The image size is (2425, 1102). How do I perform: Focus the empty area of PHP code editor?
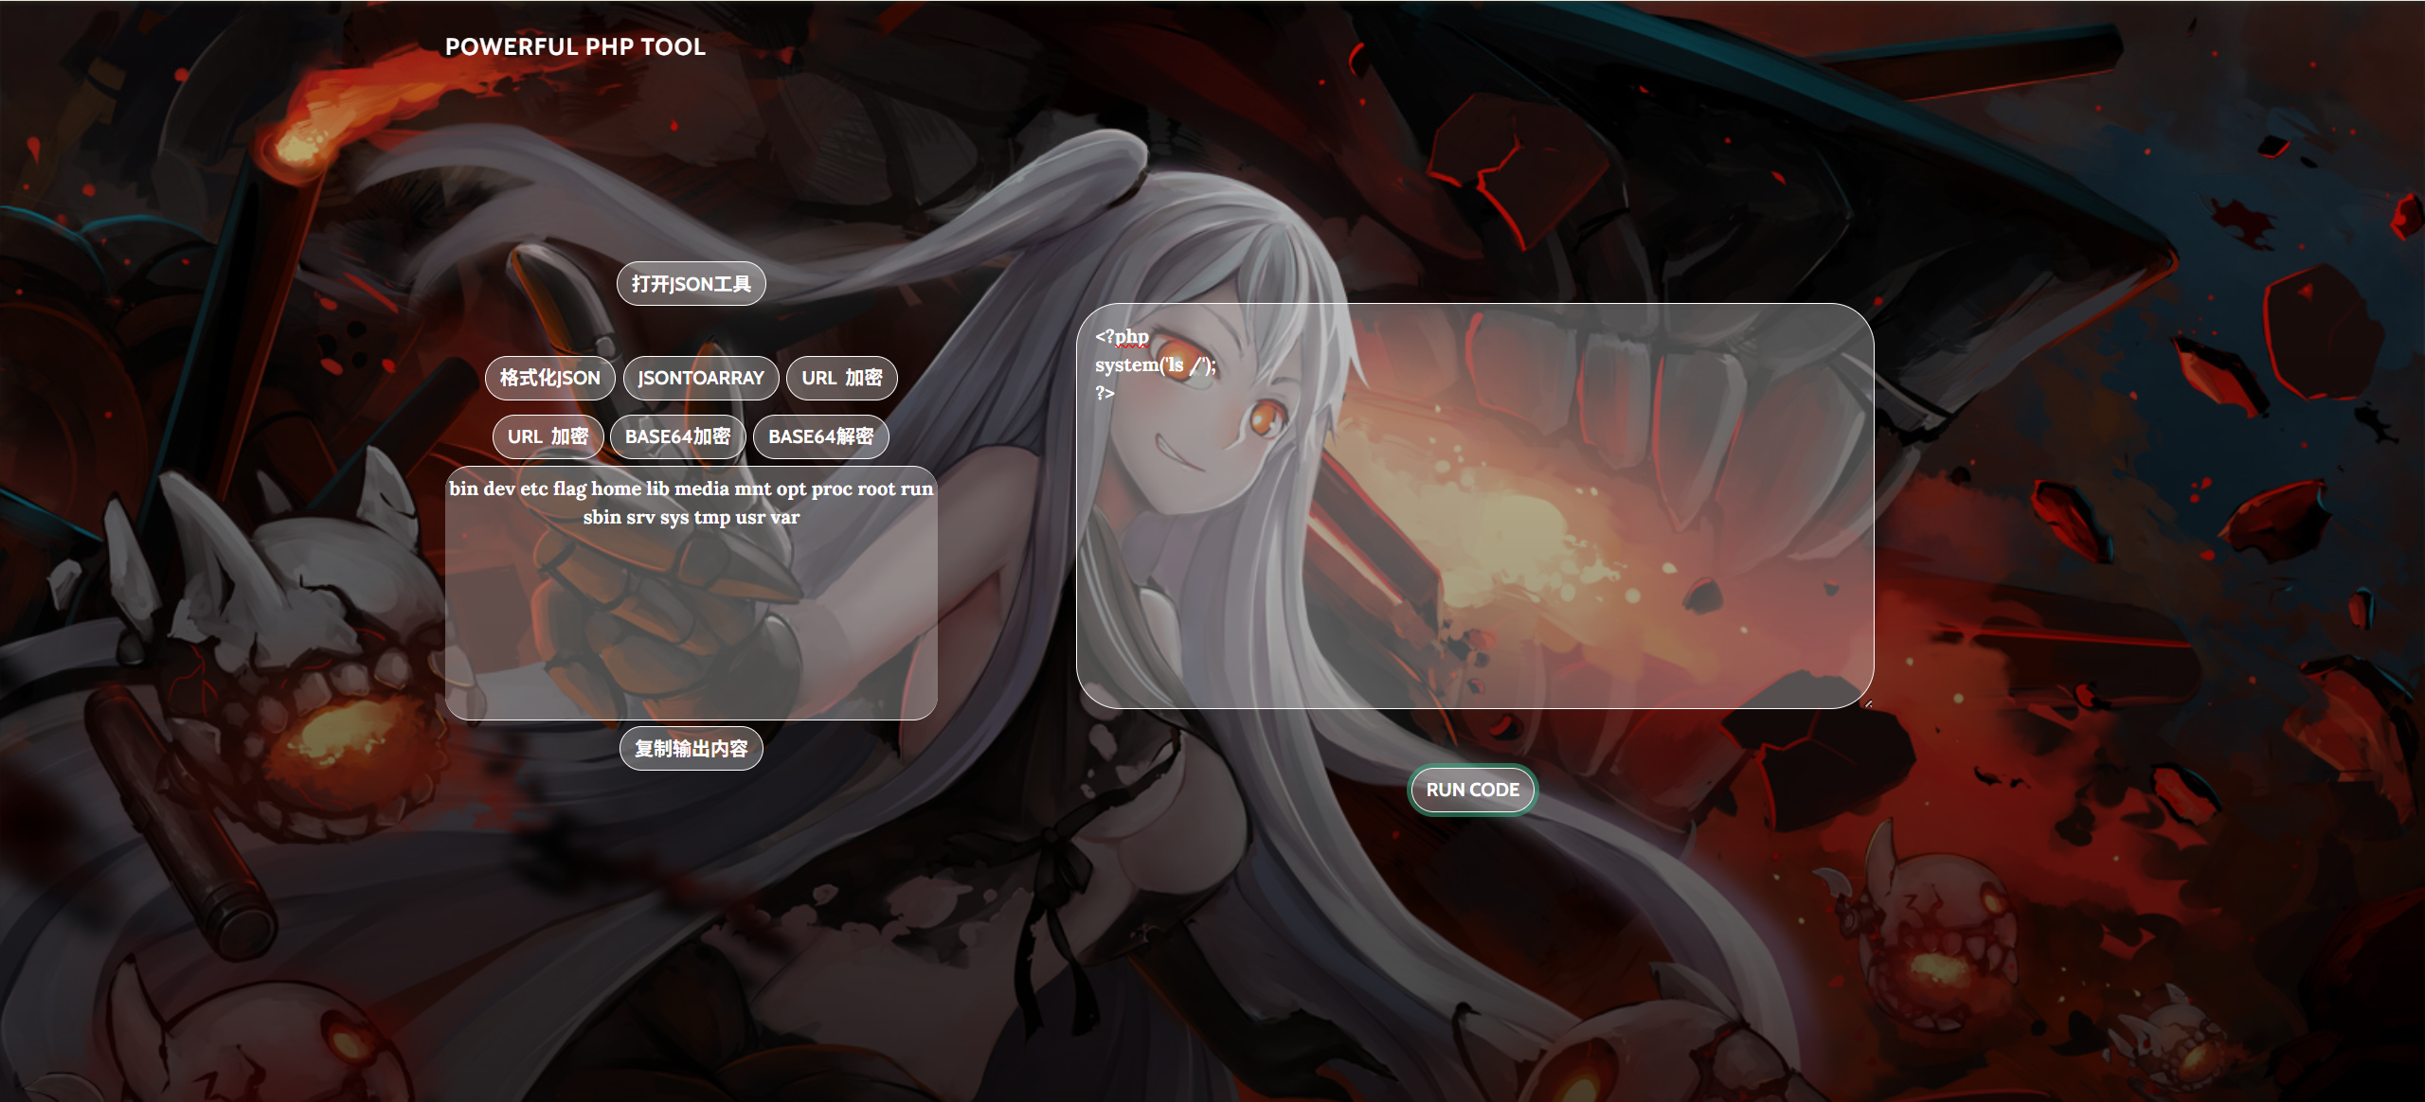[1474, 568]
